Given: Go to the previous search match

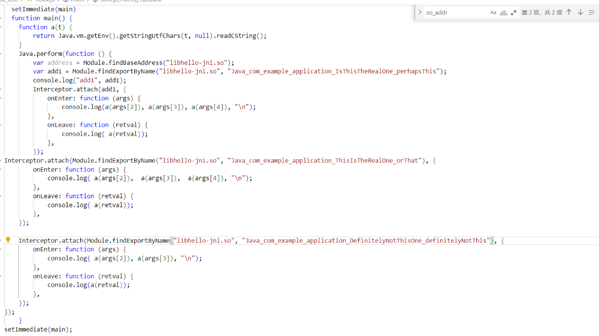Looking at the screenshot, I should click(569, 12).
